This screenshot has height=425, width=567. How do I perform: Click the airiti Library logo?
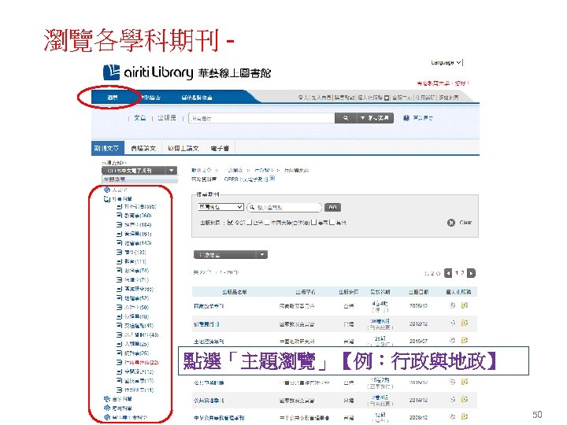tap(187, 72)
